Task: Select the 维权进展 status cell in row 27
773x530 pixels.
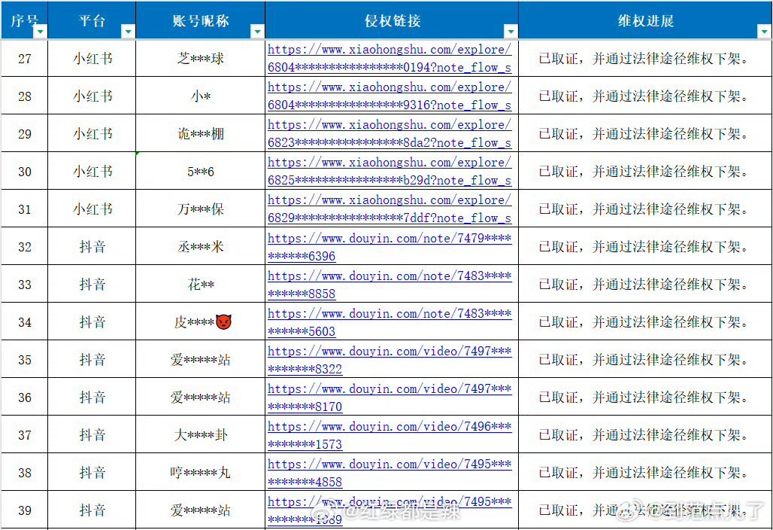Action: pos(645,59)
